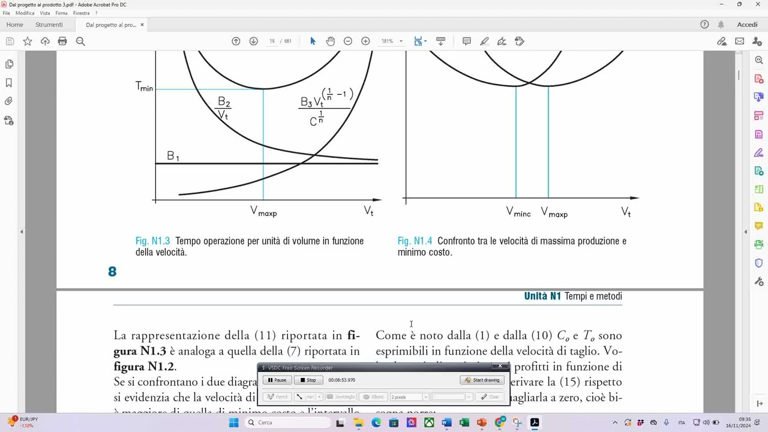Zoom out with the minus button
This screenshot has height=432, width=768.
348,41
